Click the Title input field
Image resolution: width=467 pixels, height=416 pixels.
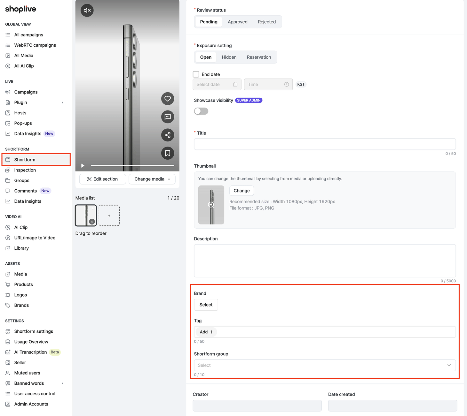point(325,144)
